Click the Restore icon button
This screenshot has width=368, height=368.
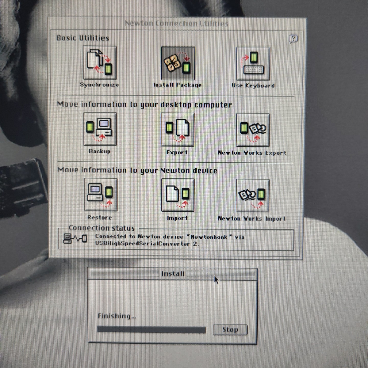click(x=101, y=195)
